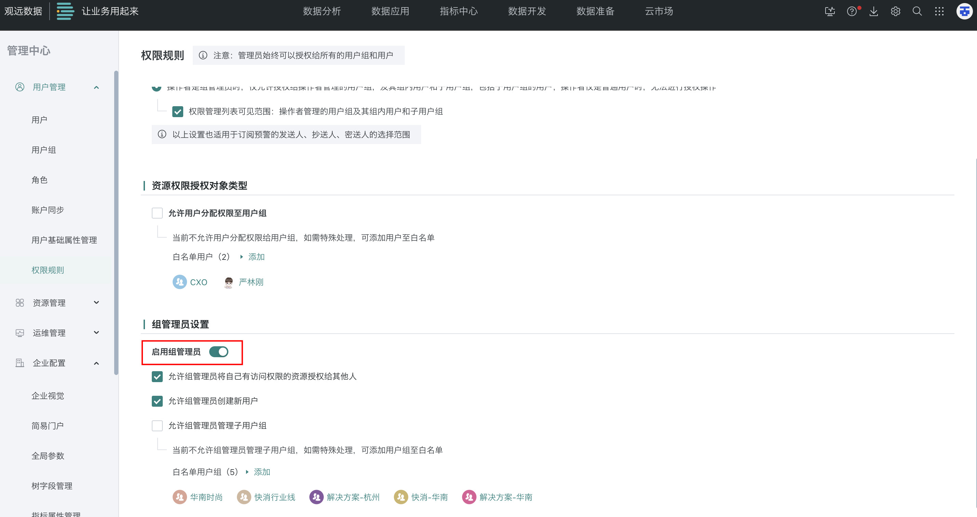Open the 数据分析 top menu

click(x=322, y=11)
